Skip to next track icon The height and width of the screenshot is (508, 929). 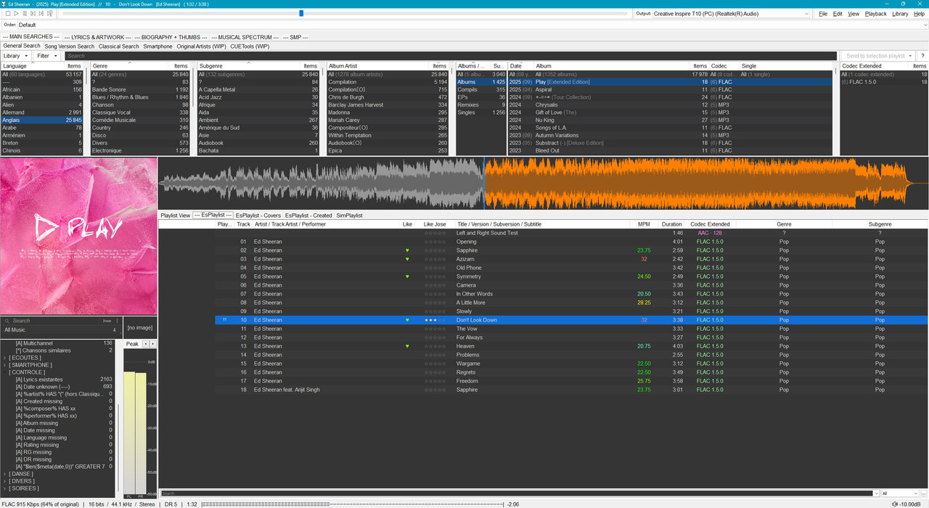tap(41, 14)
